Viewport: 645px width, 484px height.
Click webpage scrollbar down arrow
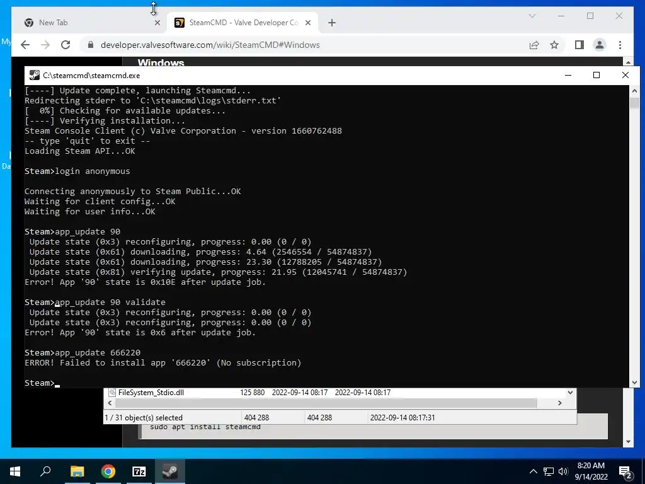pos(628,442)
